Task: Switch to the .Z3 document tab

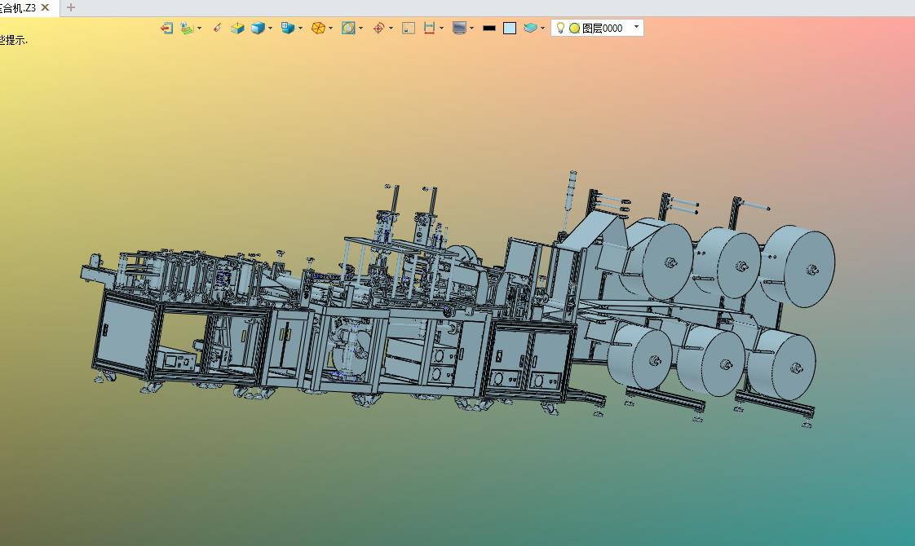Action: point(18,7)
